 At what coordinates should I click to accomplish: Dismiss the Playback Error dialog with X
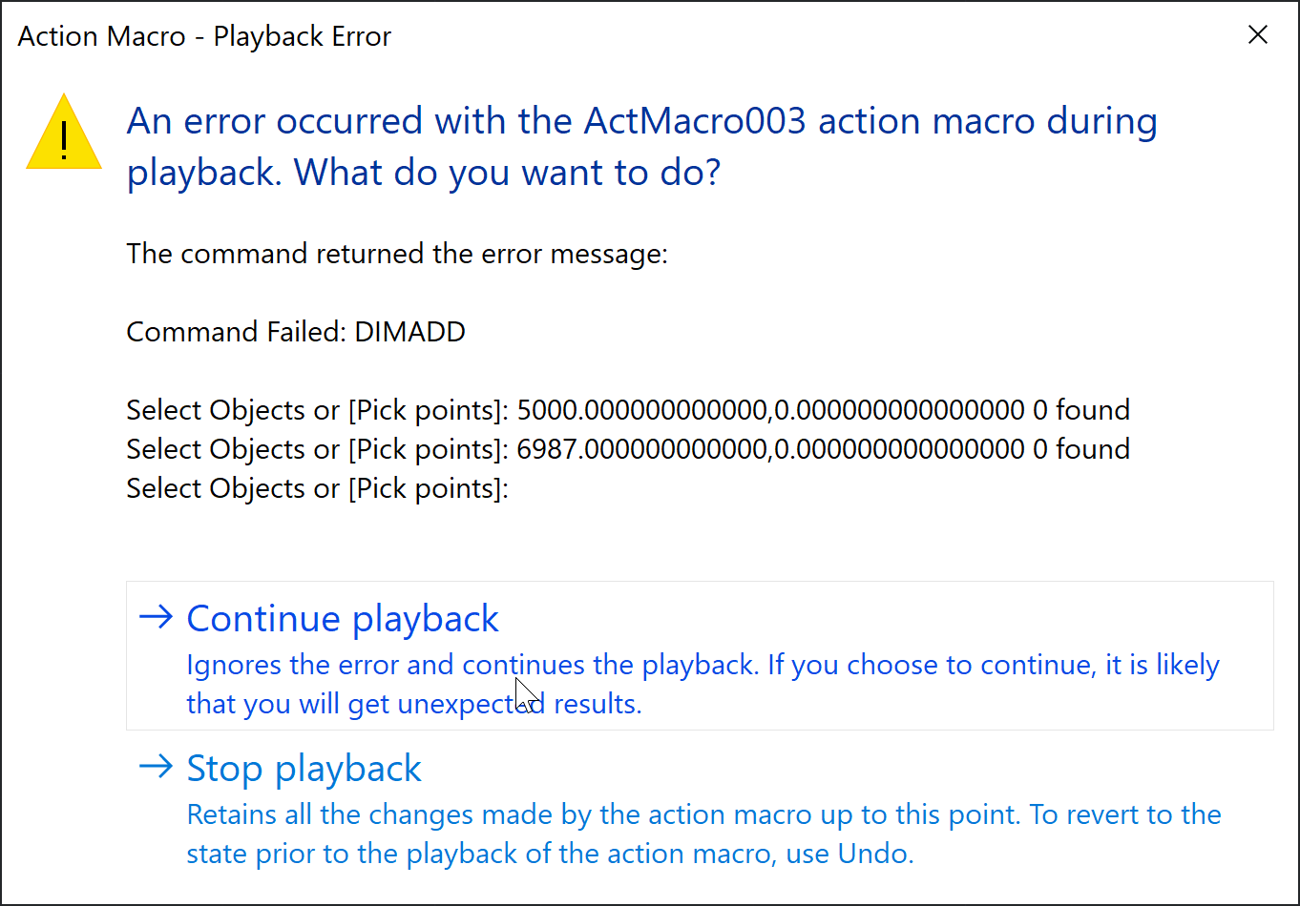(x=1258, y=34)
